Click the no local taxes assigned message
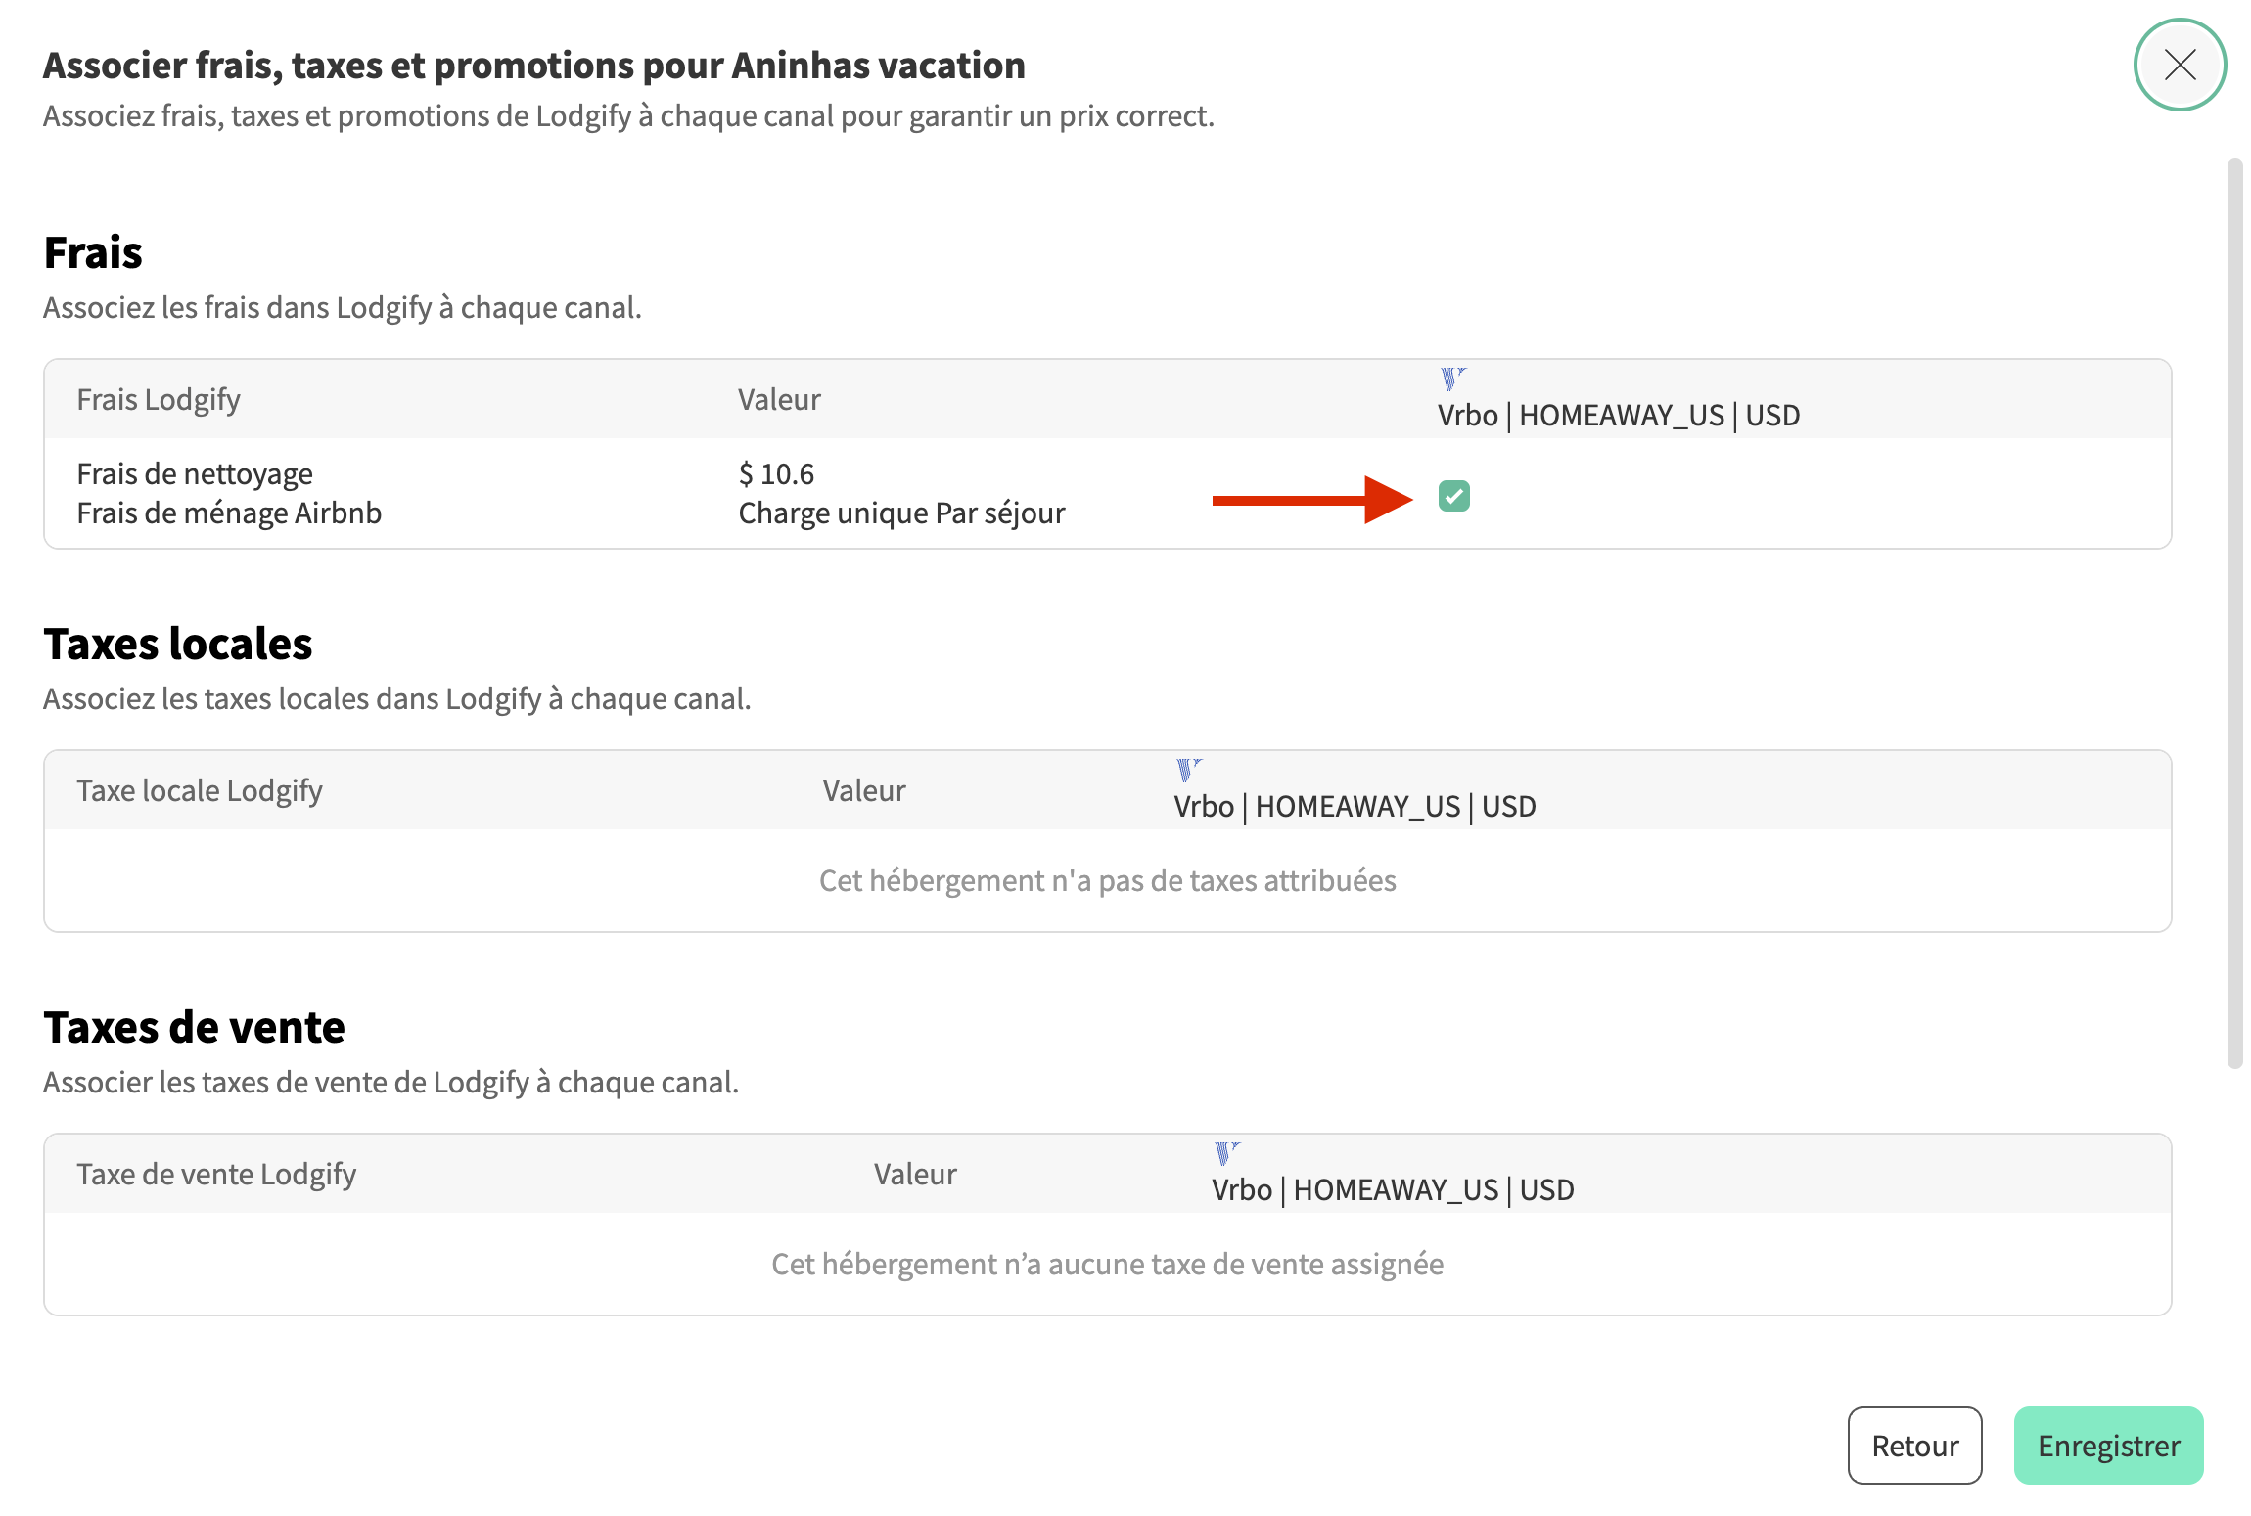This screenshot has width=2251, height=1516. tap(1107, 880)
